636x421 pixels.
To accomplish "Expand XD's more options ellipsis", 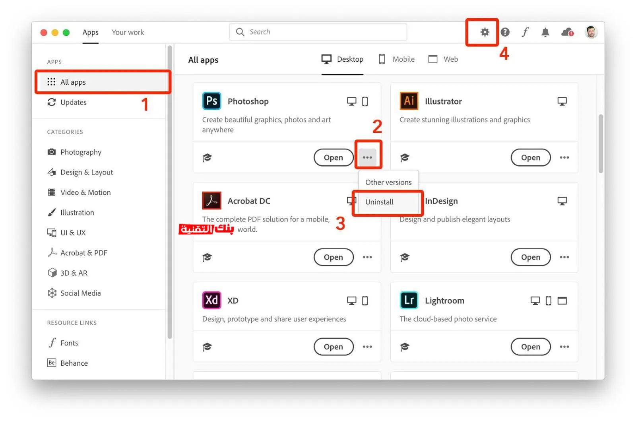I will coord(367,347).
